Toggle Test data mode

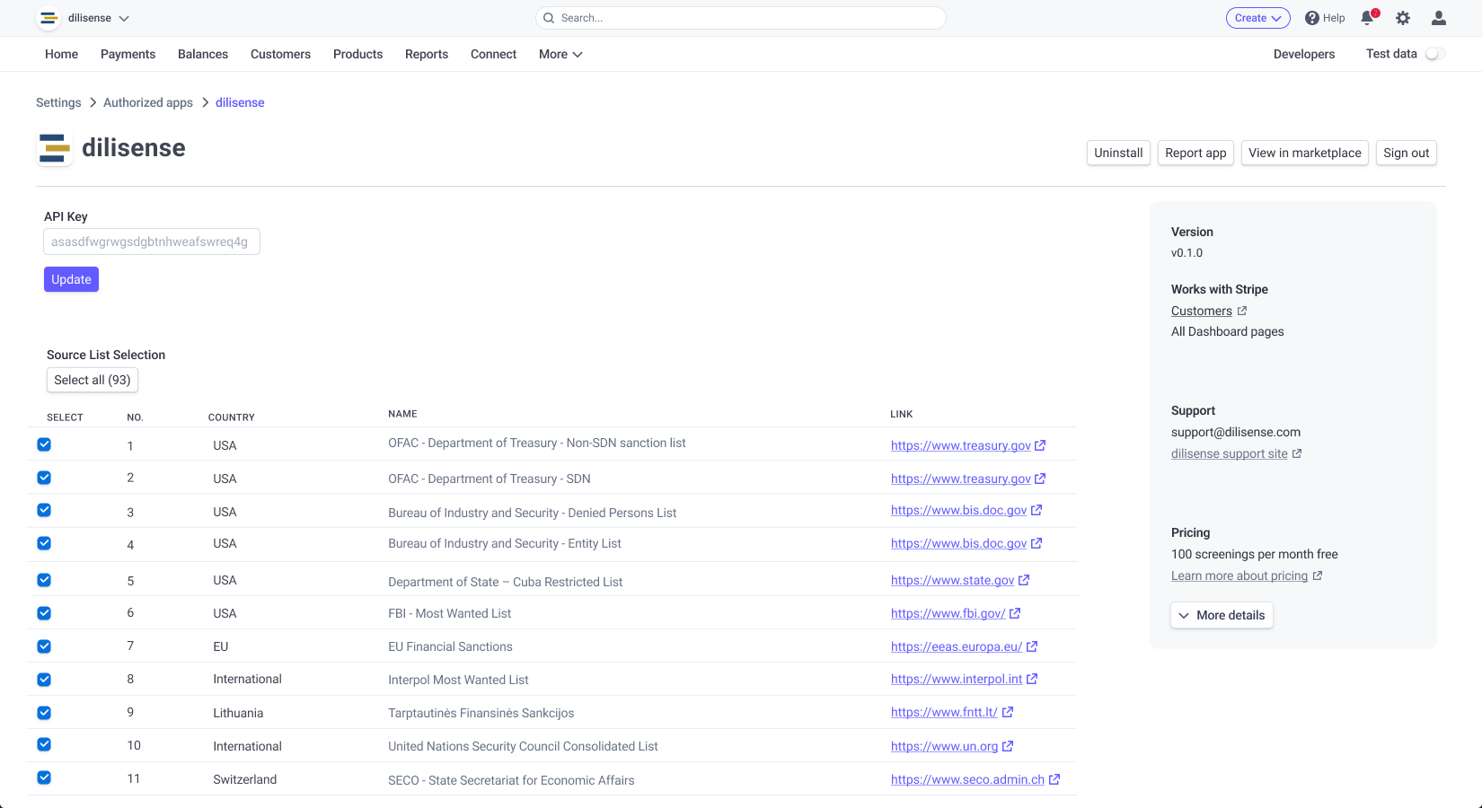tap(1434, 54)
